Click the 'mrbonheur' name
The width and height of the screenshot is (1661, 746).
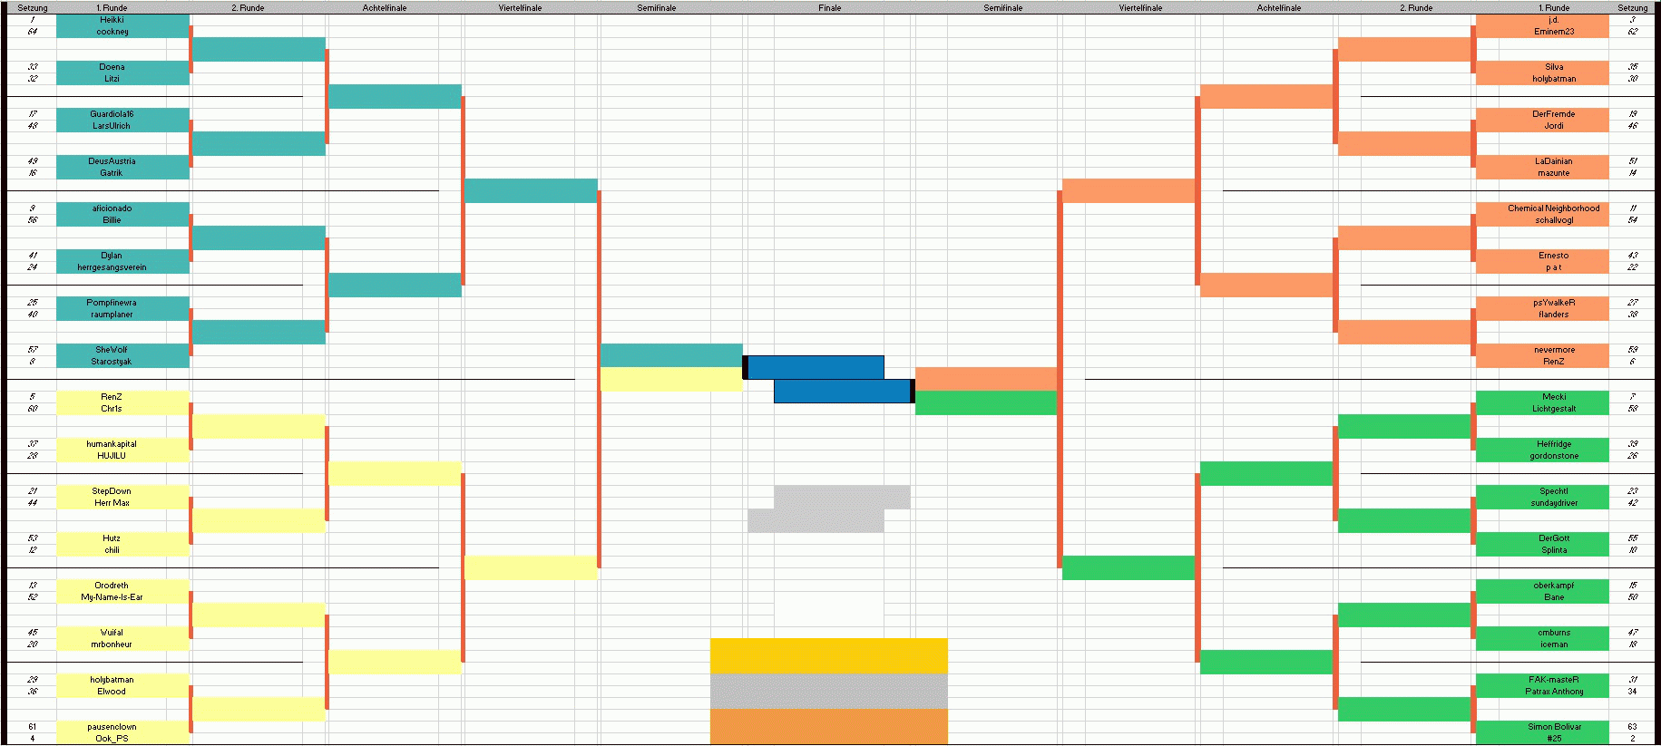[x=122, y=644]
